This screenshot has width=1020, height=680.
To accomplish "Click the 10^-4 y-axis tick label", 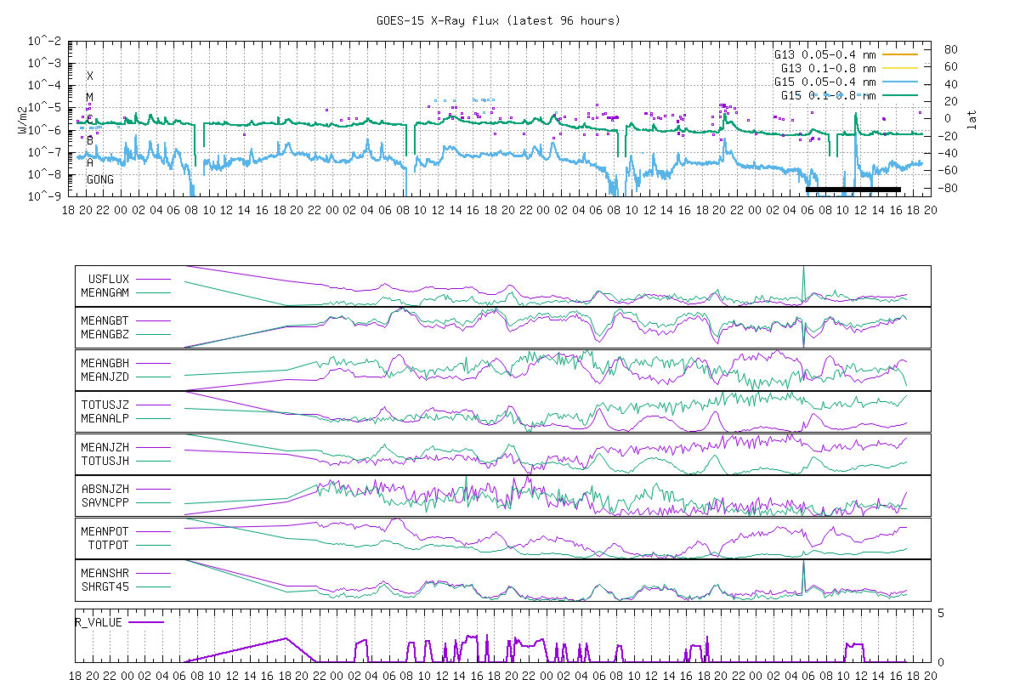I will (x=43, y=85).
